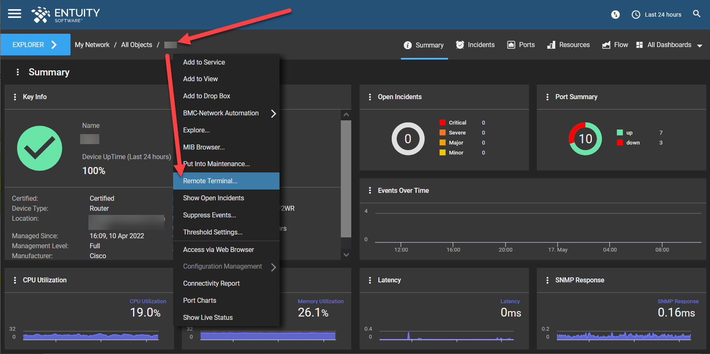
Task: Choose Access via Web Browser
Action: 226,249
